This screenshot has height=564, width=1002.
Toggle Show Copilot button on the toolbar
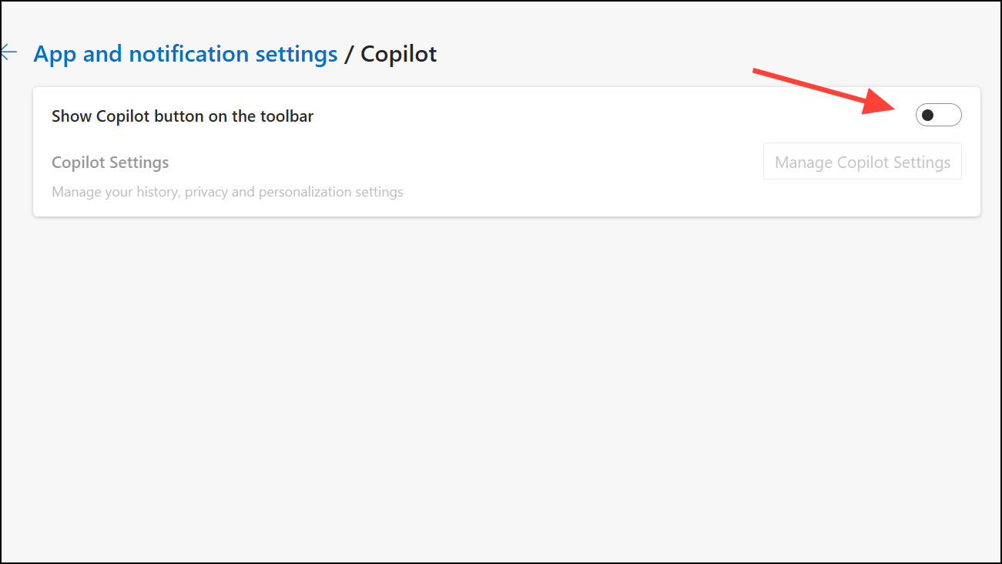(x=939, y=114)
